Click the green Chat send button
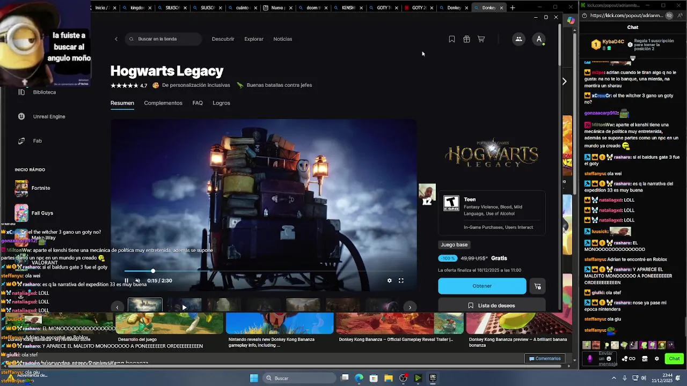 [x=674, y=359]
